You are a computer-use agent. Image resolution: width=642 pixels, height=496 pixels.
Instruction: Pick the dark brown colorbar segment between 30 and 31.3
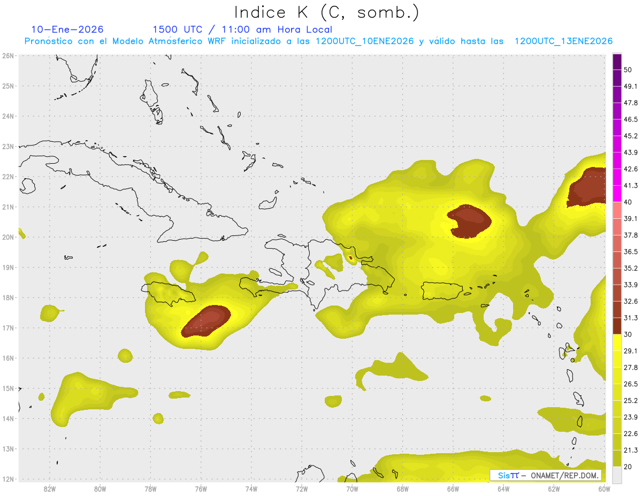coord(617,326)
